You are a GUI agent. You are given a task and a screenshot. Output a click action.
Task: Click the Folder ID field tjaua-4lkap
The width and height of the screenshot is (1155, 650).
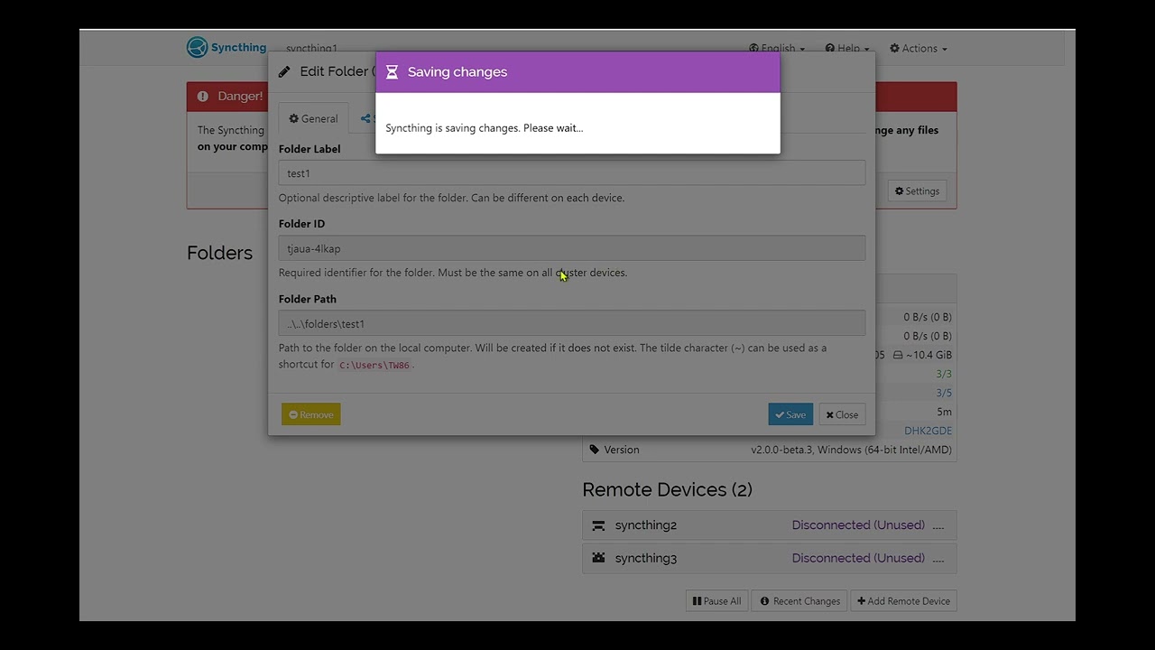coord(572,248)
